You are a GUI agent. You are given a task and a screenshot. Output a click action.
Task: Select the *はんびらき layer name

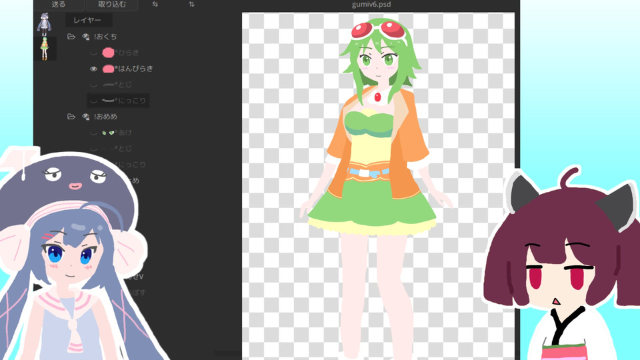pyautogui.click(x=134, y=69)
